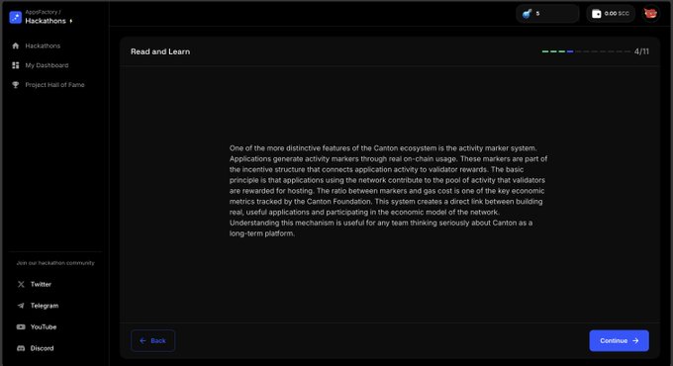The height and width of the screenshot is (366, 673).
Task: Click the wallet icon in the header
Action: pos(597,14)
